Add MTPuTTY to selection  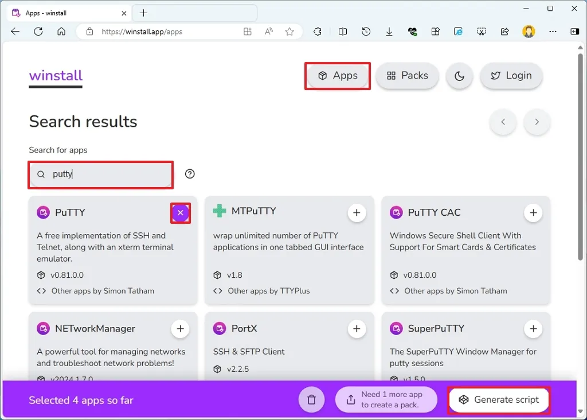(x=357, y=213)
